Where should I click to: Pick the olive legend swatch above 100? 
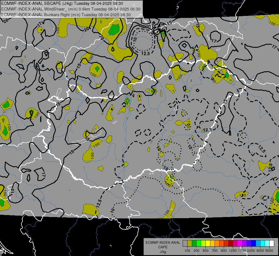(x=190, y=243)
